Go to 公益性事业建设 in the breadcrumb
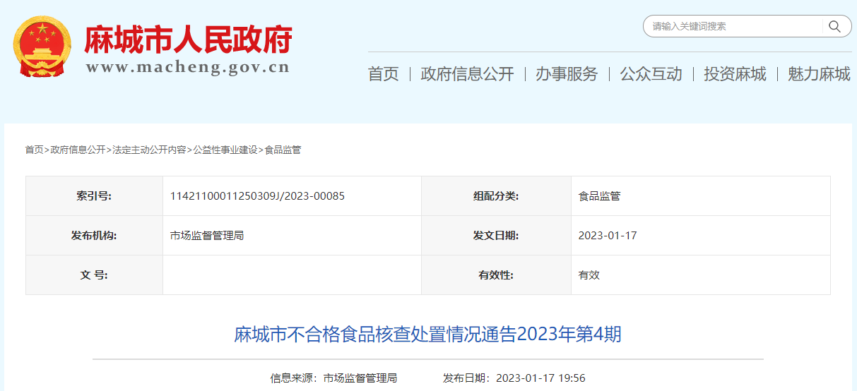The image size is (857, 391). [225, 150]
